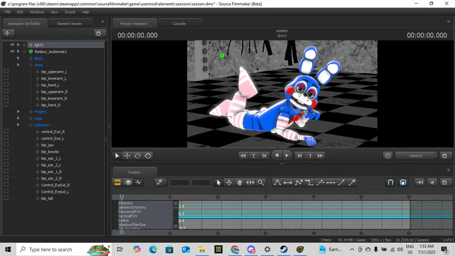This screenshot has width=455, height=256.
Task: Select the bip_ear_1_L control
Action: (51, 158)
